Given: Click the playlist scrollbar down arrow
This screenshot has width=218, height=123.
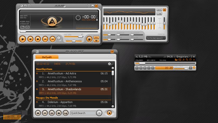Looking at the screenshot, I should click(x=113, y=106).
